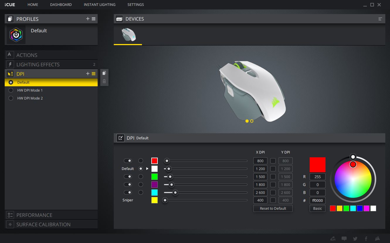This screenshot has height=243, width=390.
Task: Open the Devices panel options menu
Action: tap(380, 19)
